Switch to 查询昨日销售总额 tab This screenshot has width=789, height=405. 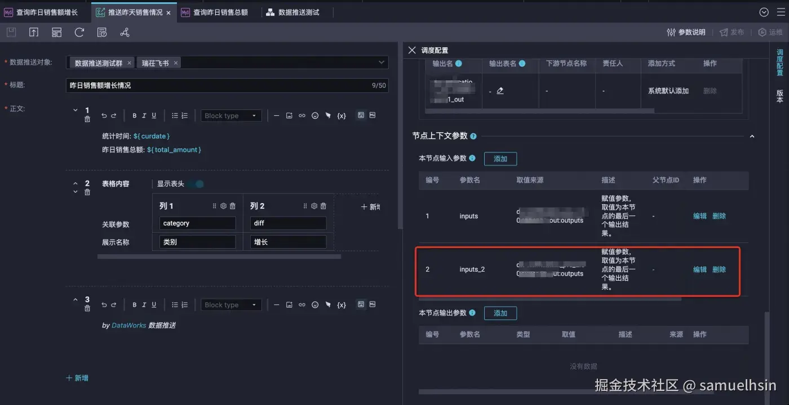(214, 12)
